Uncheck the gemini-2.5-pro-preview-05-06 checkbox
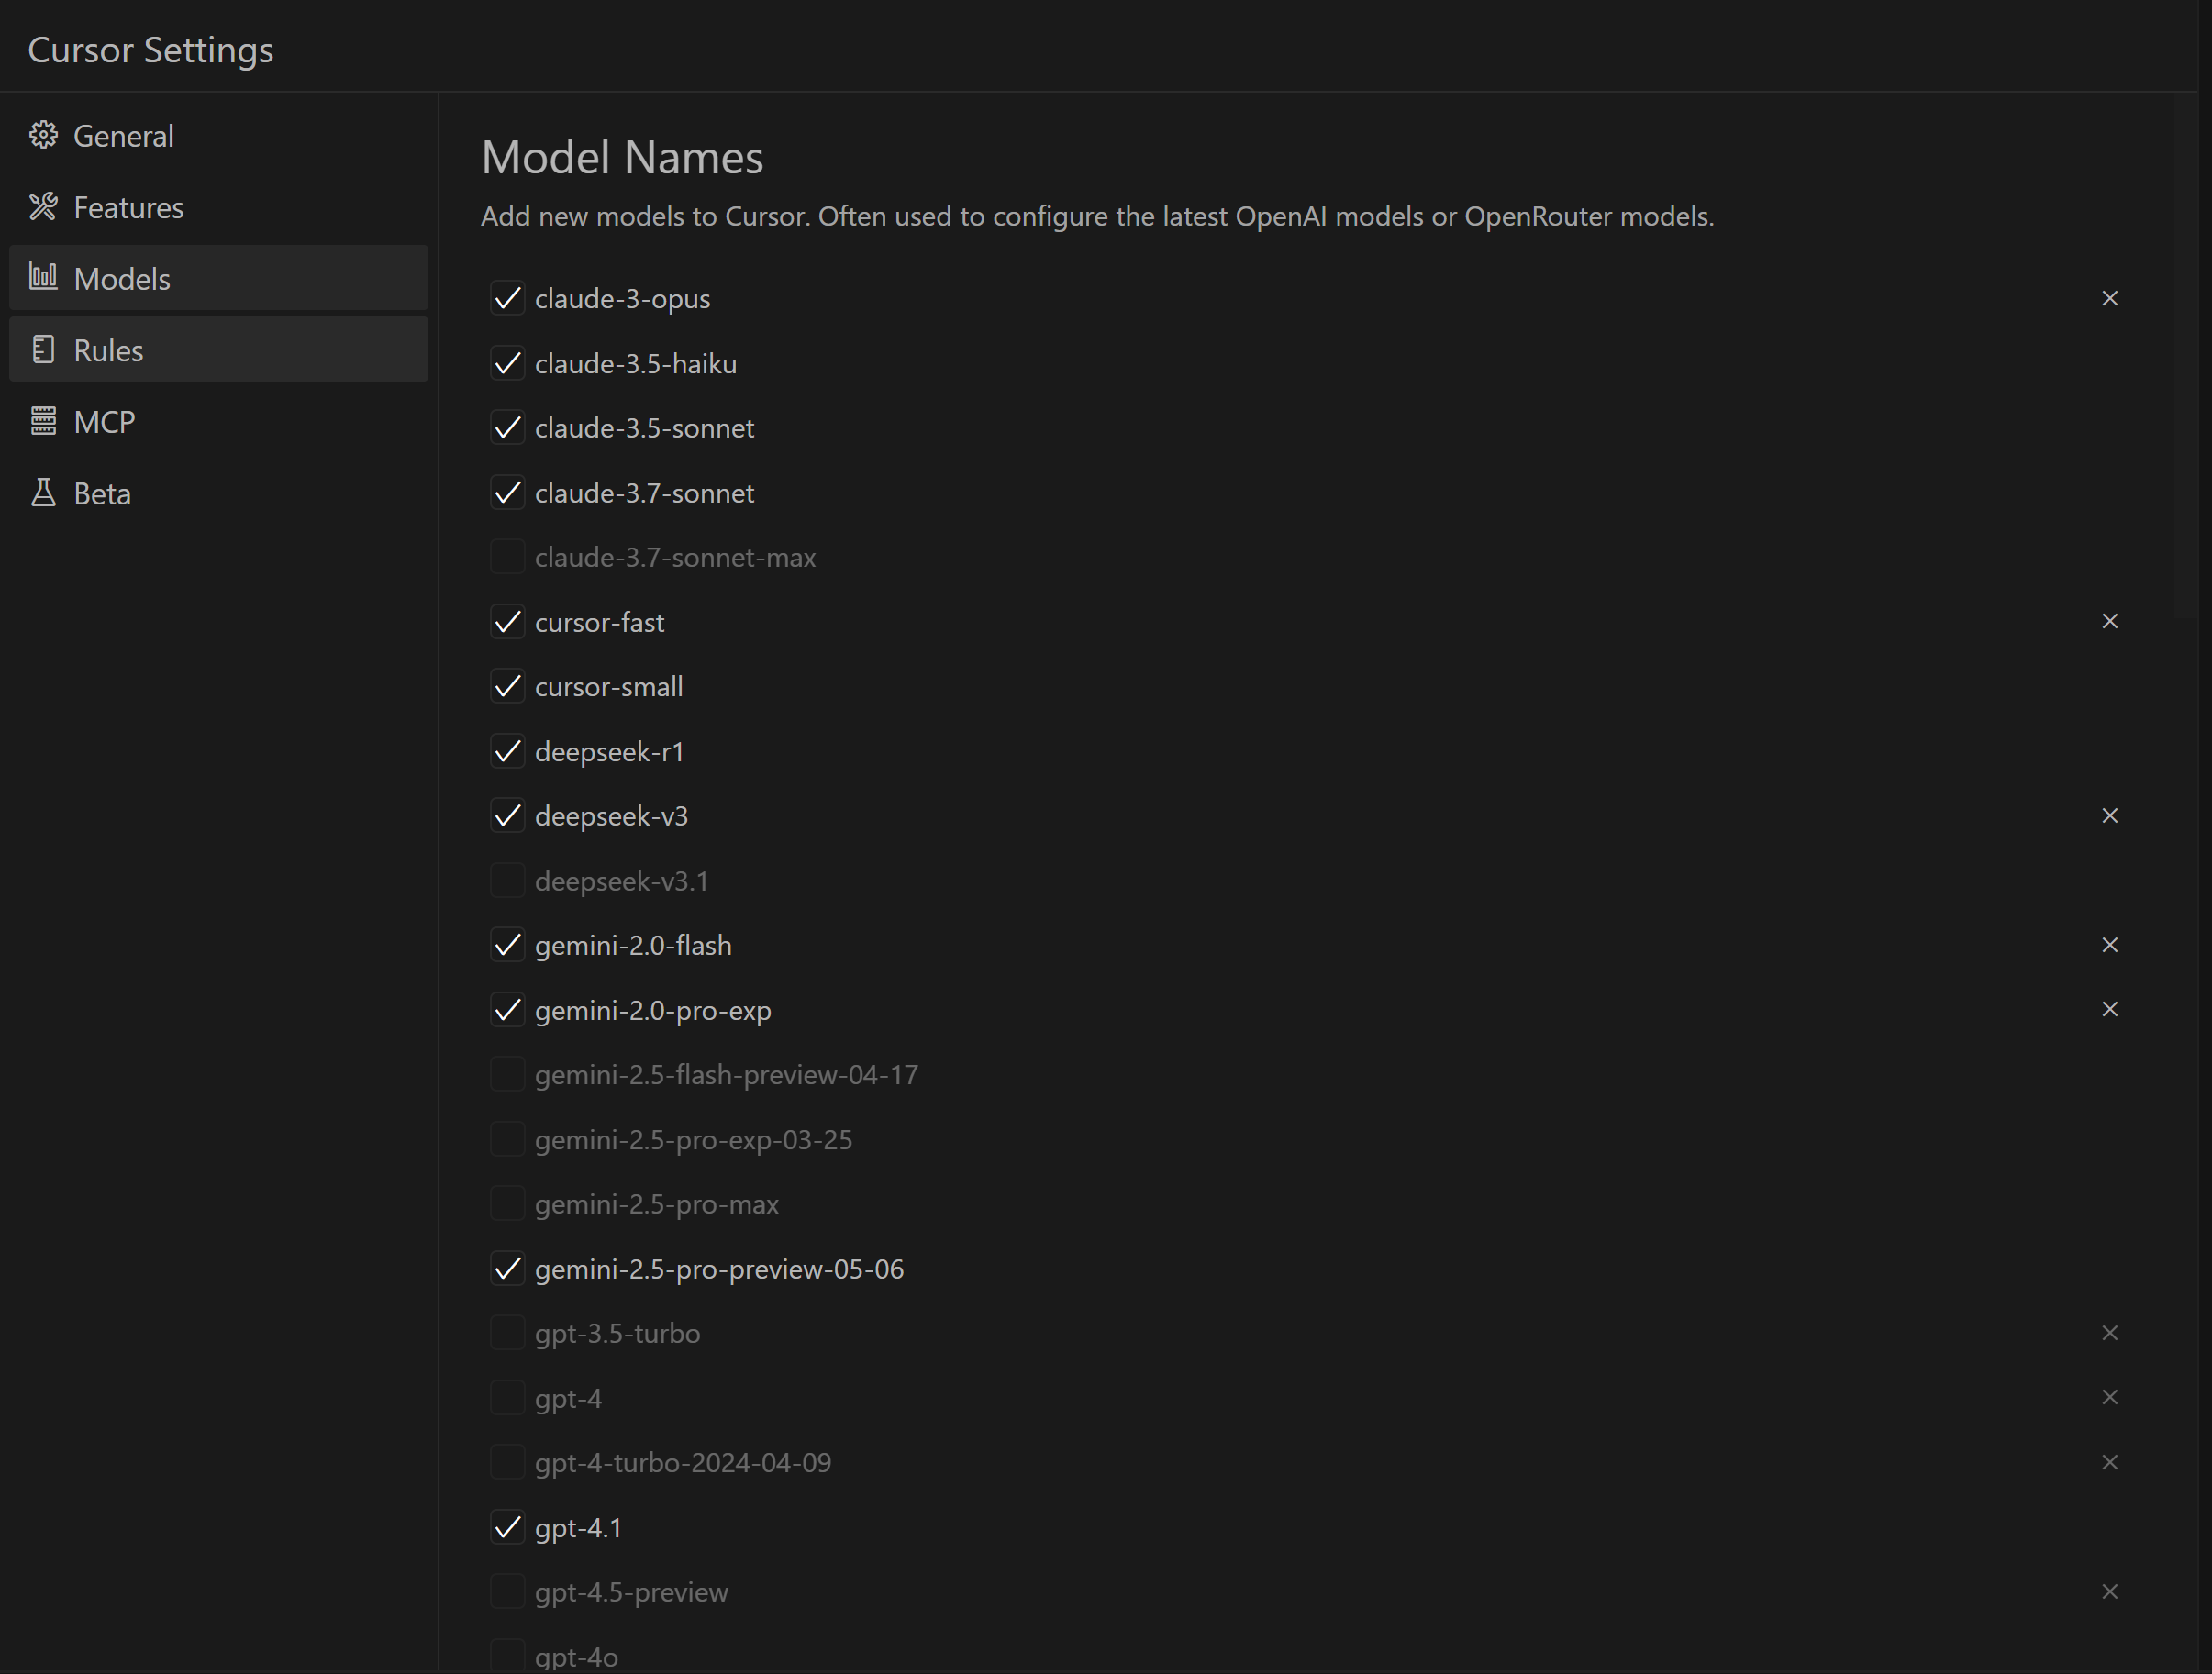This screenshot has height=1674, width=2212. click(508, 1269)
